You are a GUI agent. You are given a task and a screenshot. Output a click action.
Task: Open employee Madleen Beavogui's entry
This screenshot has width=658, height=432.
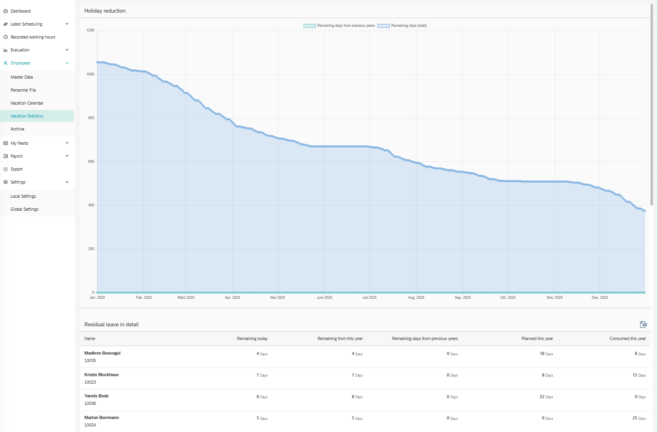(102, 353)
